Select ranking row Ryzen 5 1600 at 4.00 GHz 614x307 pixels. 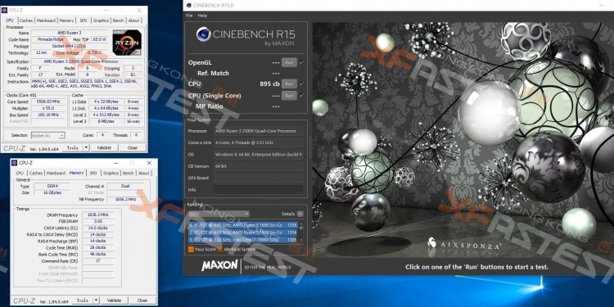point(244,233)
